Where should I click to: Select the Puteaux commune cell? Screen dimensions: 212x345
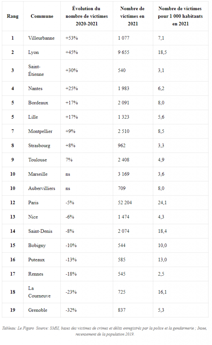(42, 260)
